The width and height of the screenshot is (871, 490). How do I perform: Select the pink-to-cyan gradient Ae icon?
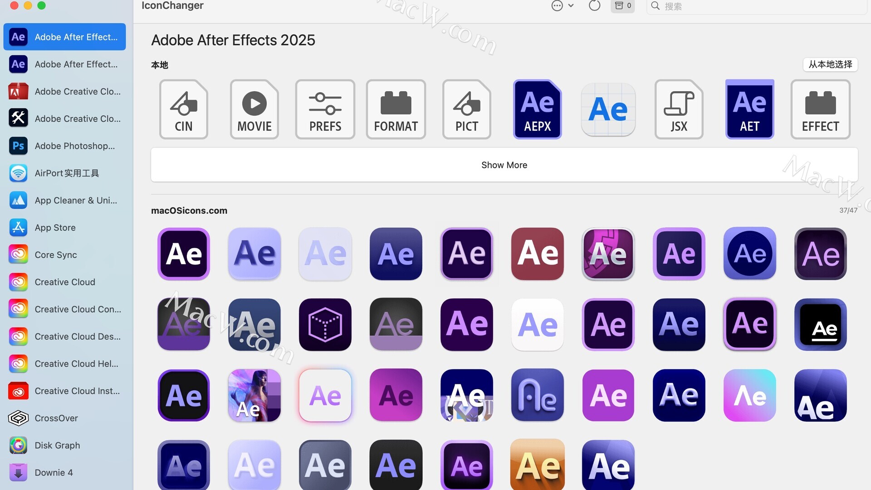pos(750,395)
